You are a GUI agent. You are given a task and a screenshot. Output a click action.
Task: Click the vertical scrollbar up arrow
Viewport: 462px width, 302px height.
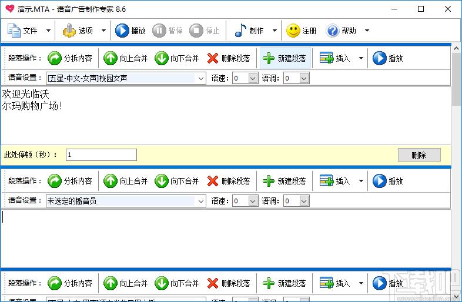click(x=456, y=48)
